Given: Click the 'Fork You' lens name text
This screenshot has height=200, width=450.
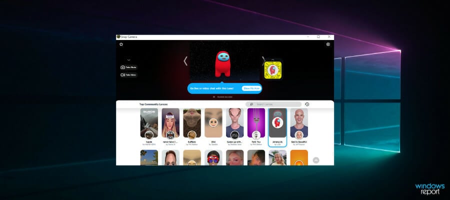Looking at the screenshot, I should coord(256,142).
